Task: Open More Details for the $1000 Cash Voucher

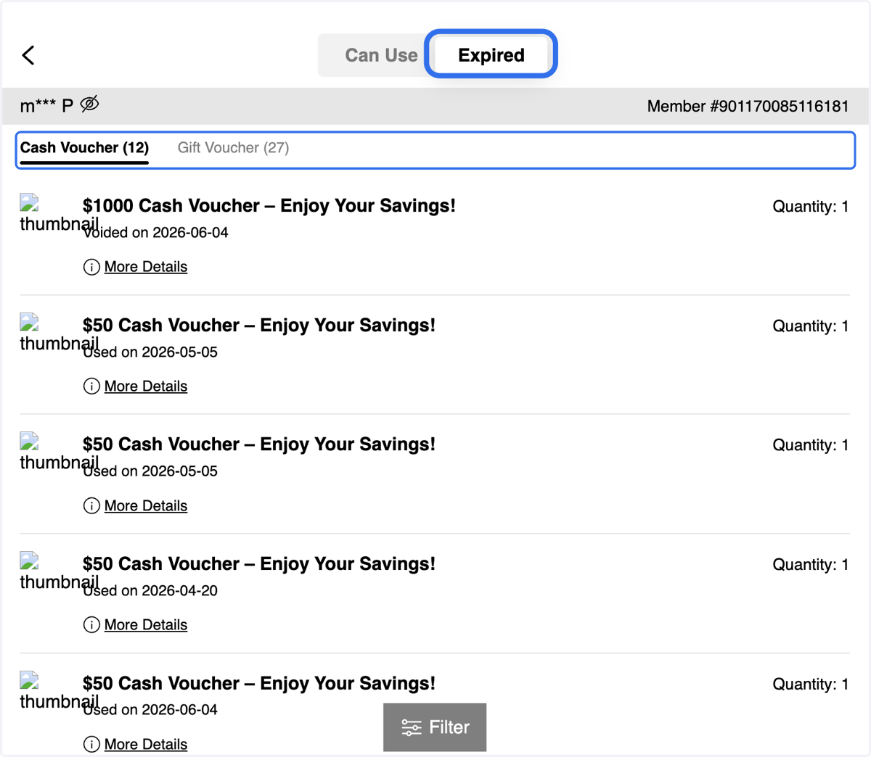Action: point(146,267)
